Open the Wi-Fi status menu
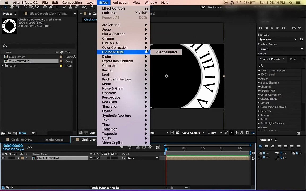306x191 pixels. 239,3
